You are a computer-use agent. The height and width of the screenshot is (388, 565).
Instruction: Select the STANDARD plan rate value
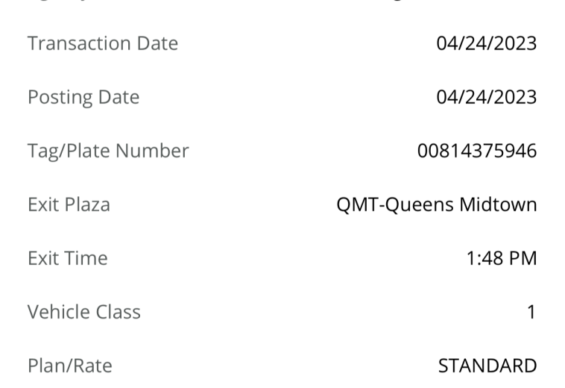[487, 366]
